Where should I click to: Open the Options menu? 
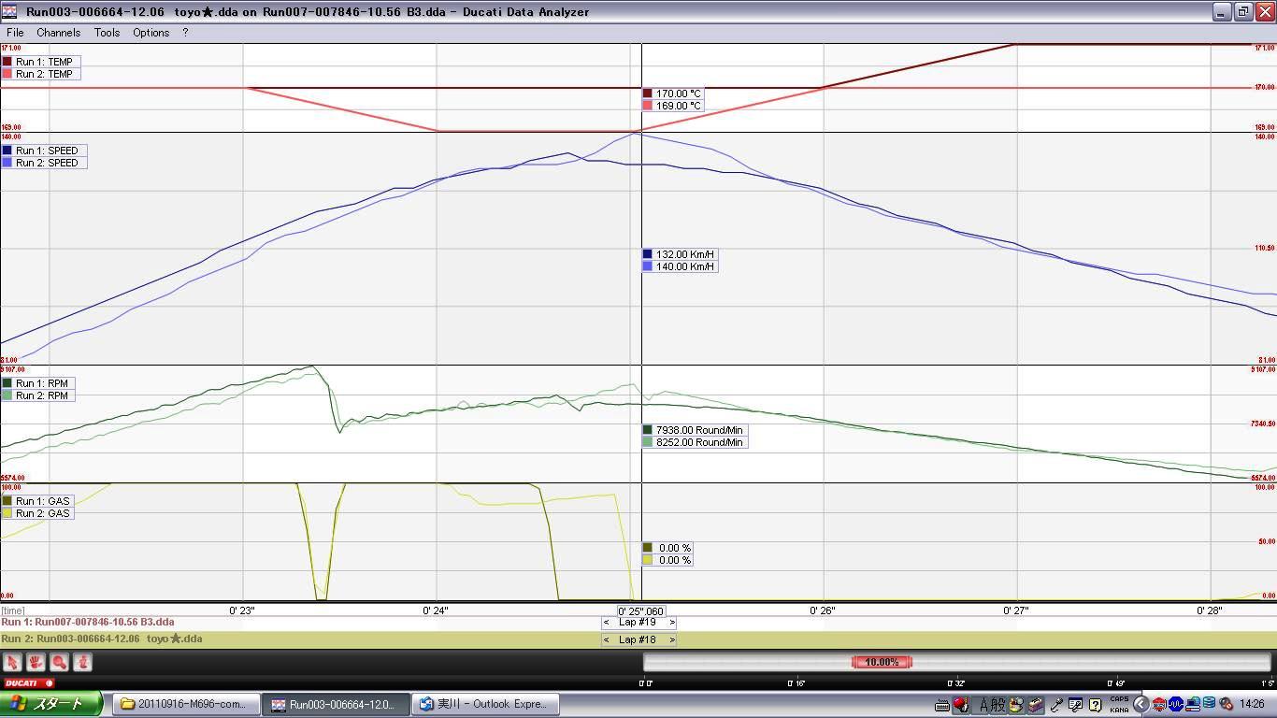(x=151, y=32)
